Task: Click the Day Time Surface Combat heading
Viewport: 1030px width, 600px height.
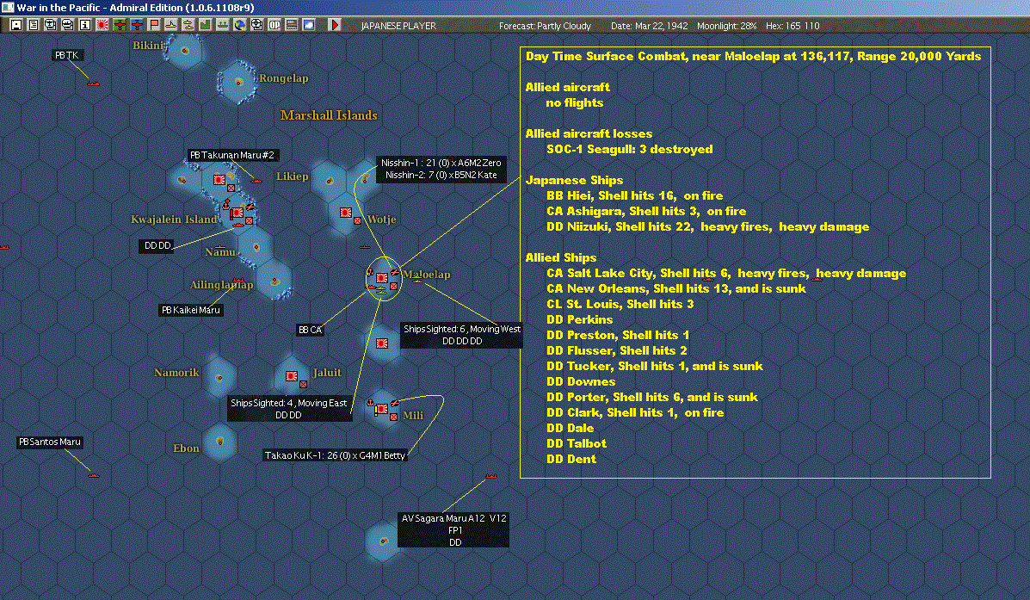Action: tap(753, 56)
